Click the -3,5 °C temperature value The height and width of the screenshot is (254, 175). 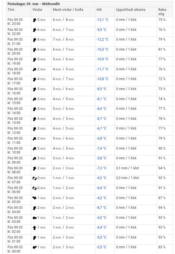(101, 247)
